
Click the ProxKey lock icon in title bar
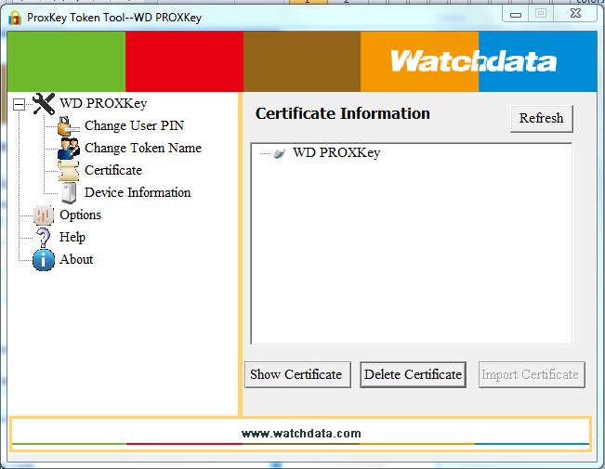click(15, 18)
